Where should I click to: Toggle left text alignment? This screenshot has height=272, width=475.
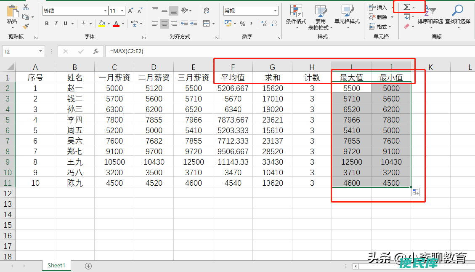155,23
